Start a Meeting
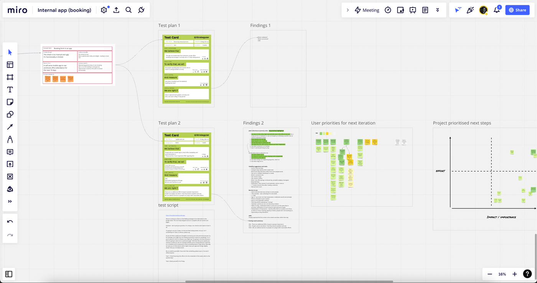537x283 pixels. (367, 10)
